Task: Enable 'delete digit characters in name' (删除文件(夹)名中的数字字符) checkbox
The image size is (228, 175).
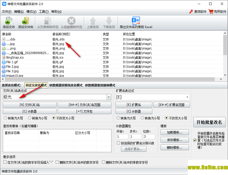Action: (57, 162)
